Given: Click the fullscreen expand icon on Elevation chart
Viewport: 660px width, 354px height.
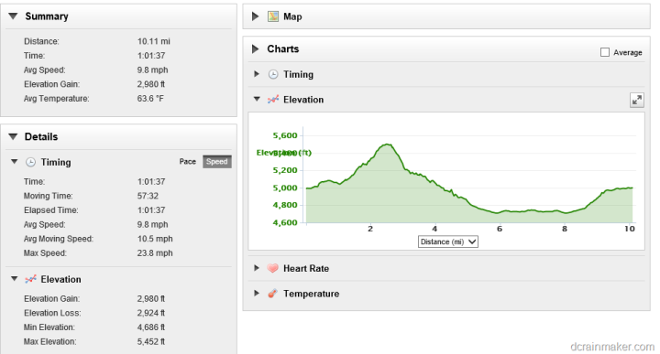Looking at the screenshot, I should (637, 100).
